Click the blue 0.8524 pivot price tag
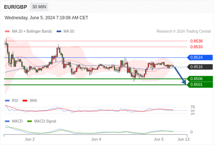 [x=200, y=58]
